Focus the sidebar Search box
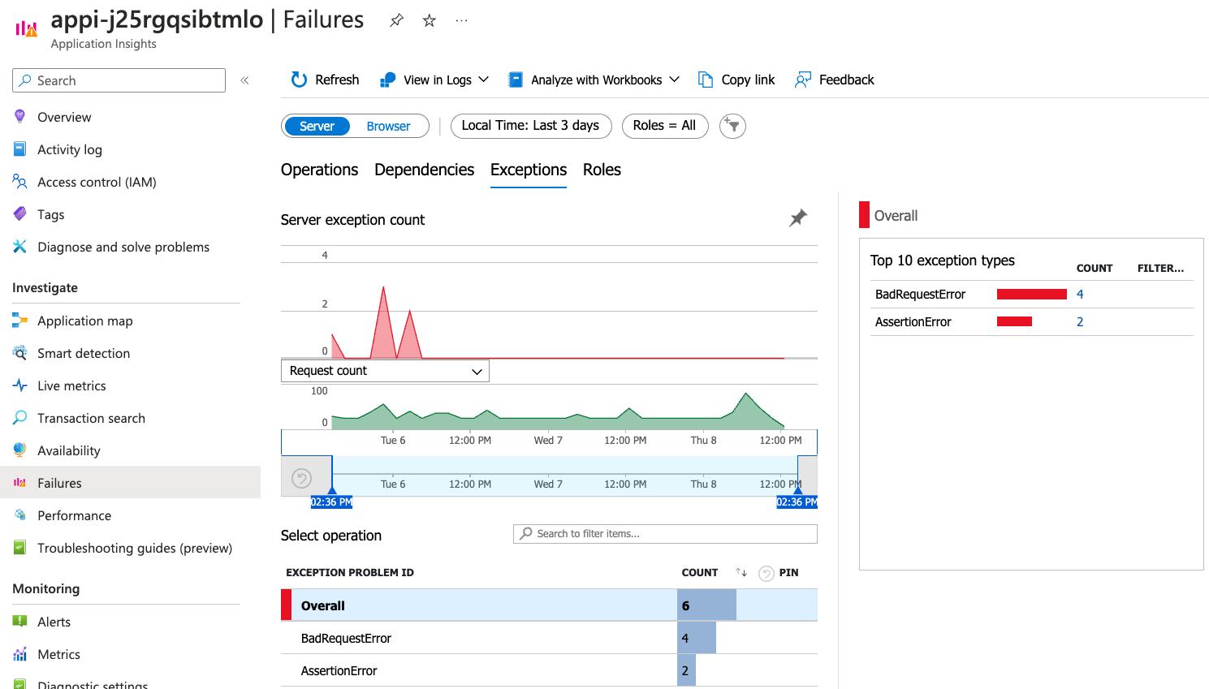1209x689 pixels. coord(119,80)
